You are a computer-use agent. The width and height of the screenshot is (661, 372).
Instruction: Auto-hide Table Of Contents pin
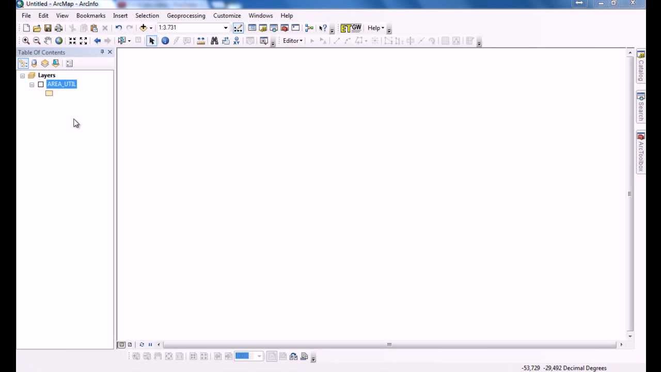point(102,52)
